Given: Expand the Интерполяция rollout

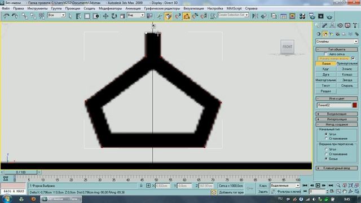Looking at the screenshot, I should pos(337,119).
